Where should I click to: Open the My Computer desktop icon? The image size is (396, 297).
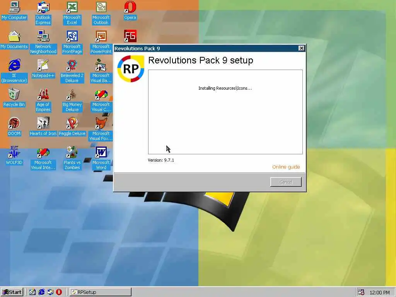[14, 10]
